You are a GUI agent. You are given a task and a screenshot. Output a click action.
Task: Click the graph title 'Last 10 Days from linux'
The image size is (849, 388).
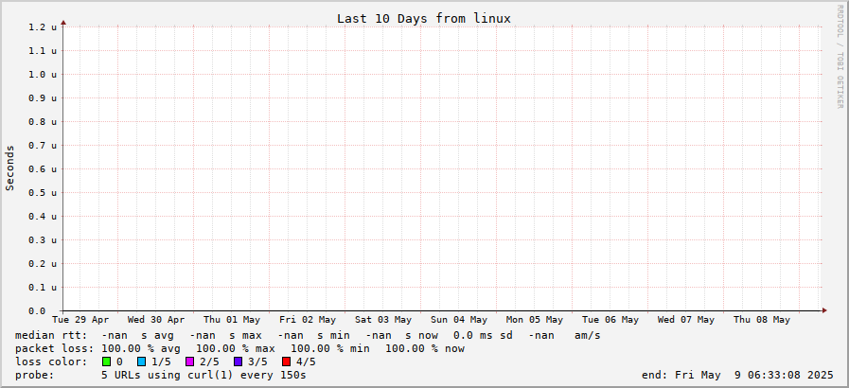tap(424, 18)
